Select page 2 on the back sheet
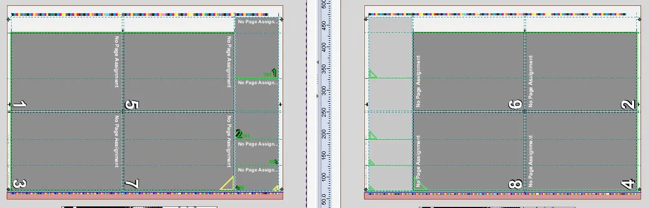649x208 pixels. (581, 72)
